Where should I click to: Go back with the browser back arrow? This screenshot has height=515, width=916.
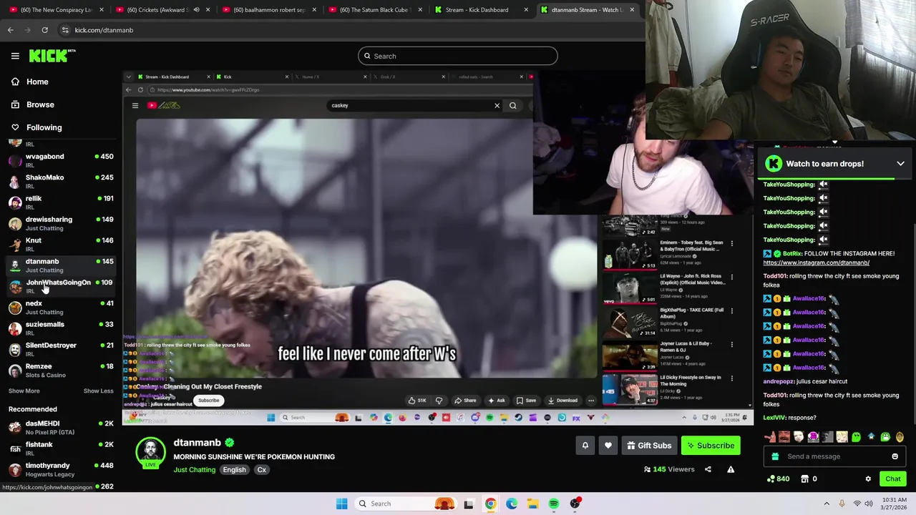(x=10, y=30)
